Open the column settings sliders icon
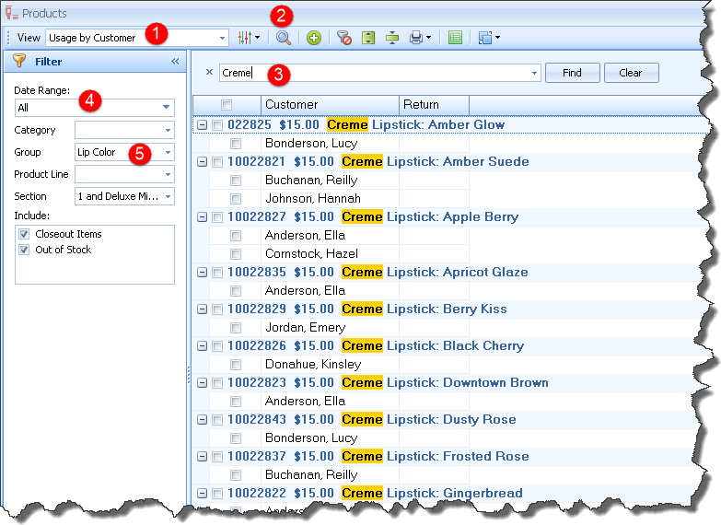 (x=249, y=38)
